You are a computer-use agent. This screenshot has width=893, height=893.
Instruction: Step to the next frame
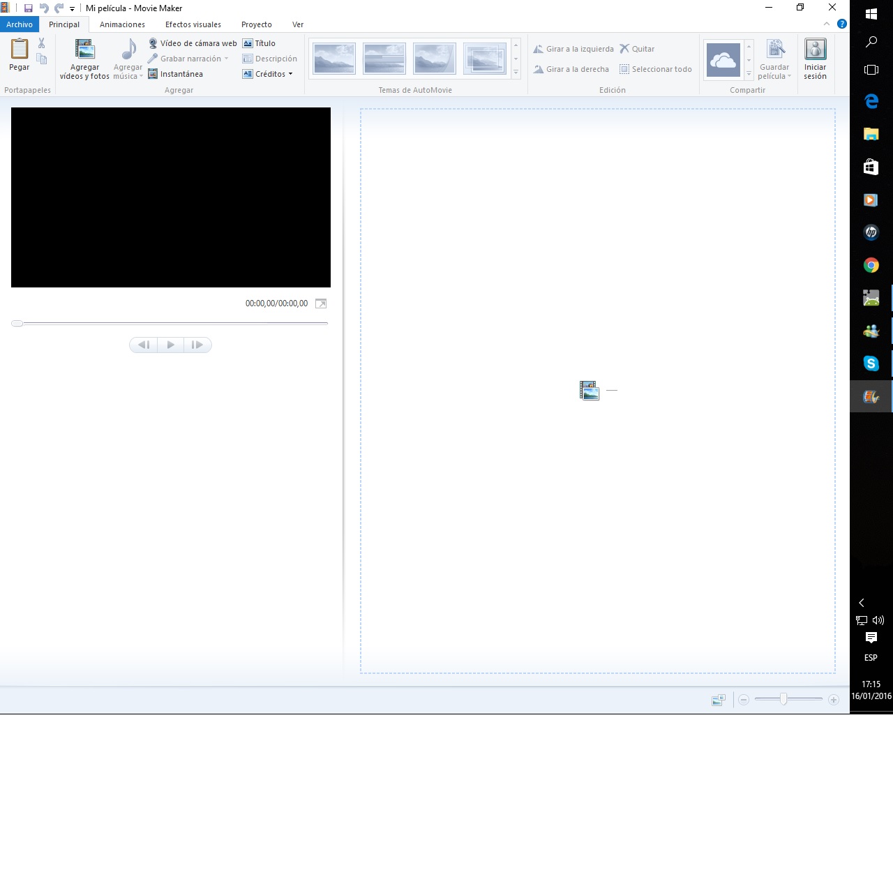click(197, 345)
